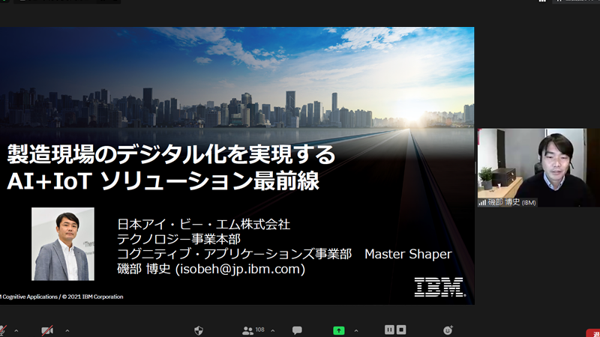Image resolution: width=600 pixels, height=337 pixels.
Task: Open the chat bubble panel
Action: click(297, 330)
